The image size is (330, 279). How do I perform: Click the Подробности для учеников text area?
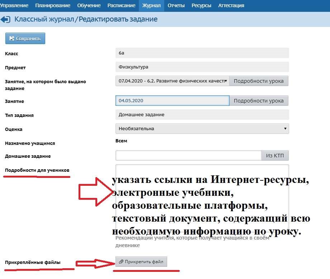click(x=202, y=198)
